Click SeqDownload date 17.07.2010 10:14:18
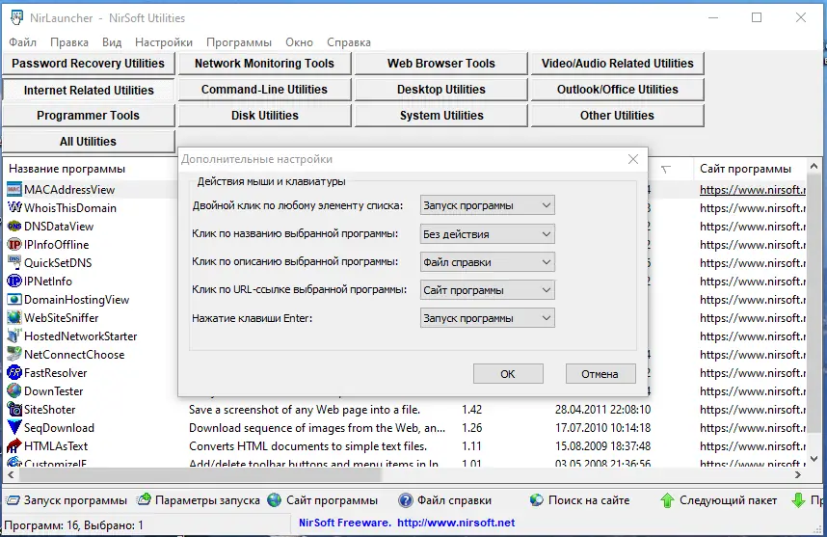The width and height of the screenshot is (827, 537). click(602, 428)
